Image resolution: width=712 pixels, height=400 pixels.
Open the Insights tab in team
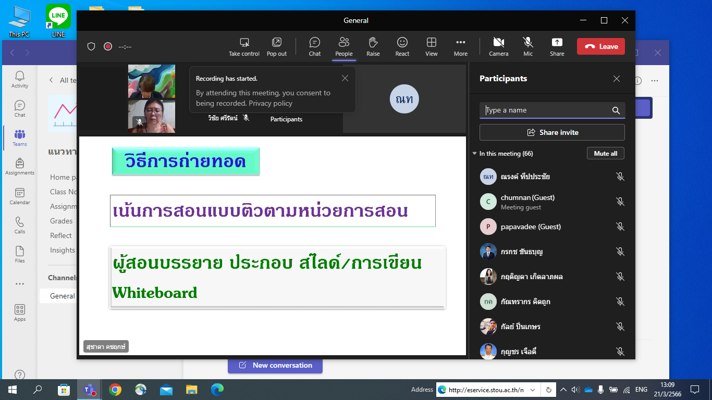click(x=63, y=250)
